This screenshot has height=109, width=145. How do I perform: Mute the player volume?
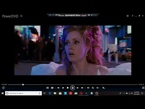88,88
